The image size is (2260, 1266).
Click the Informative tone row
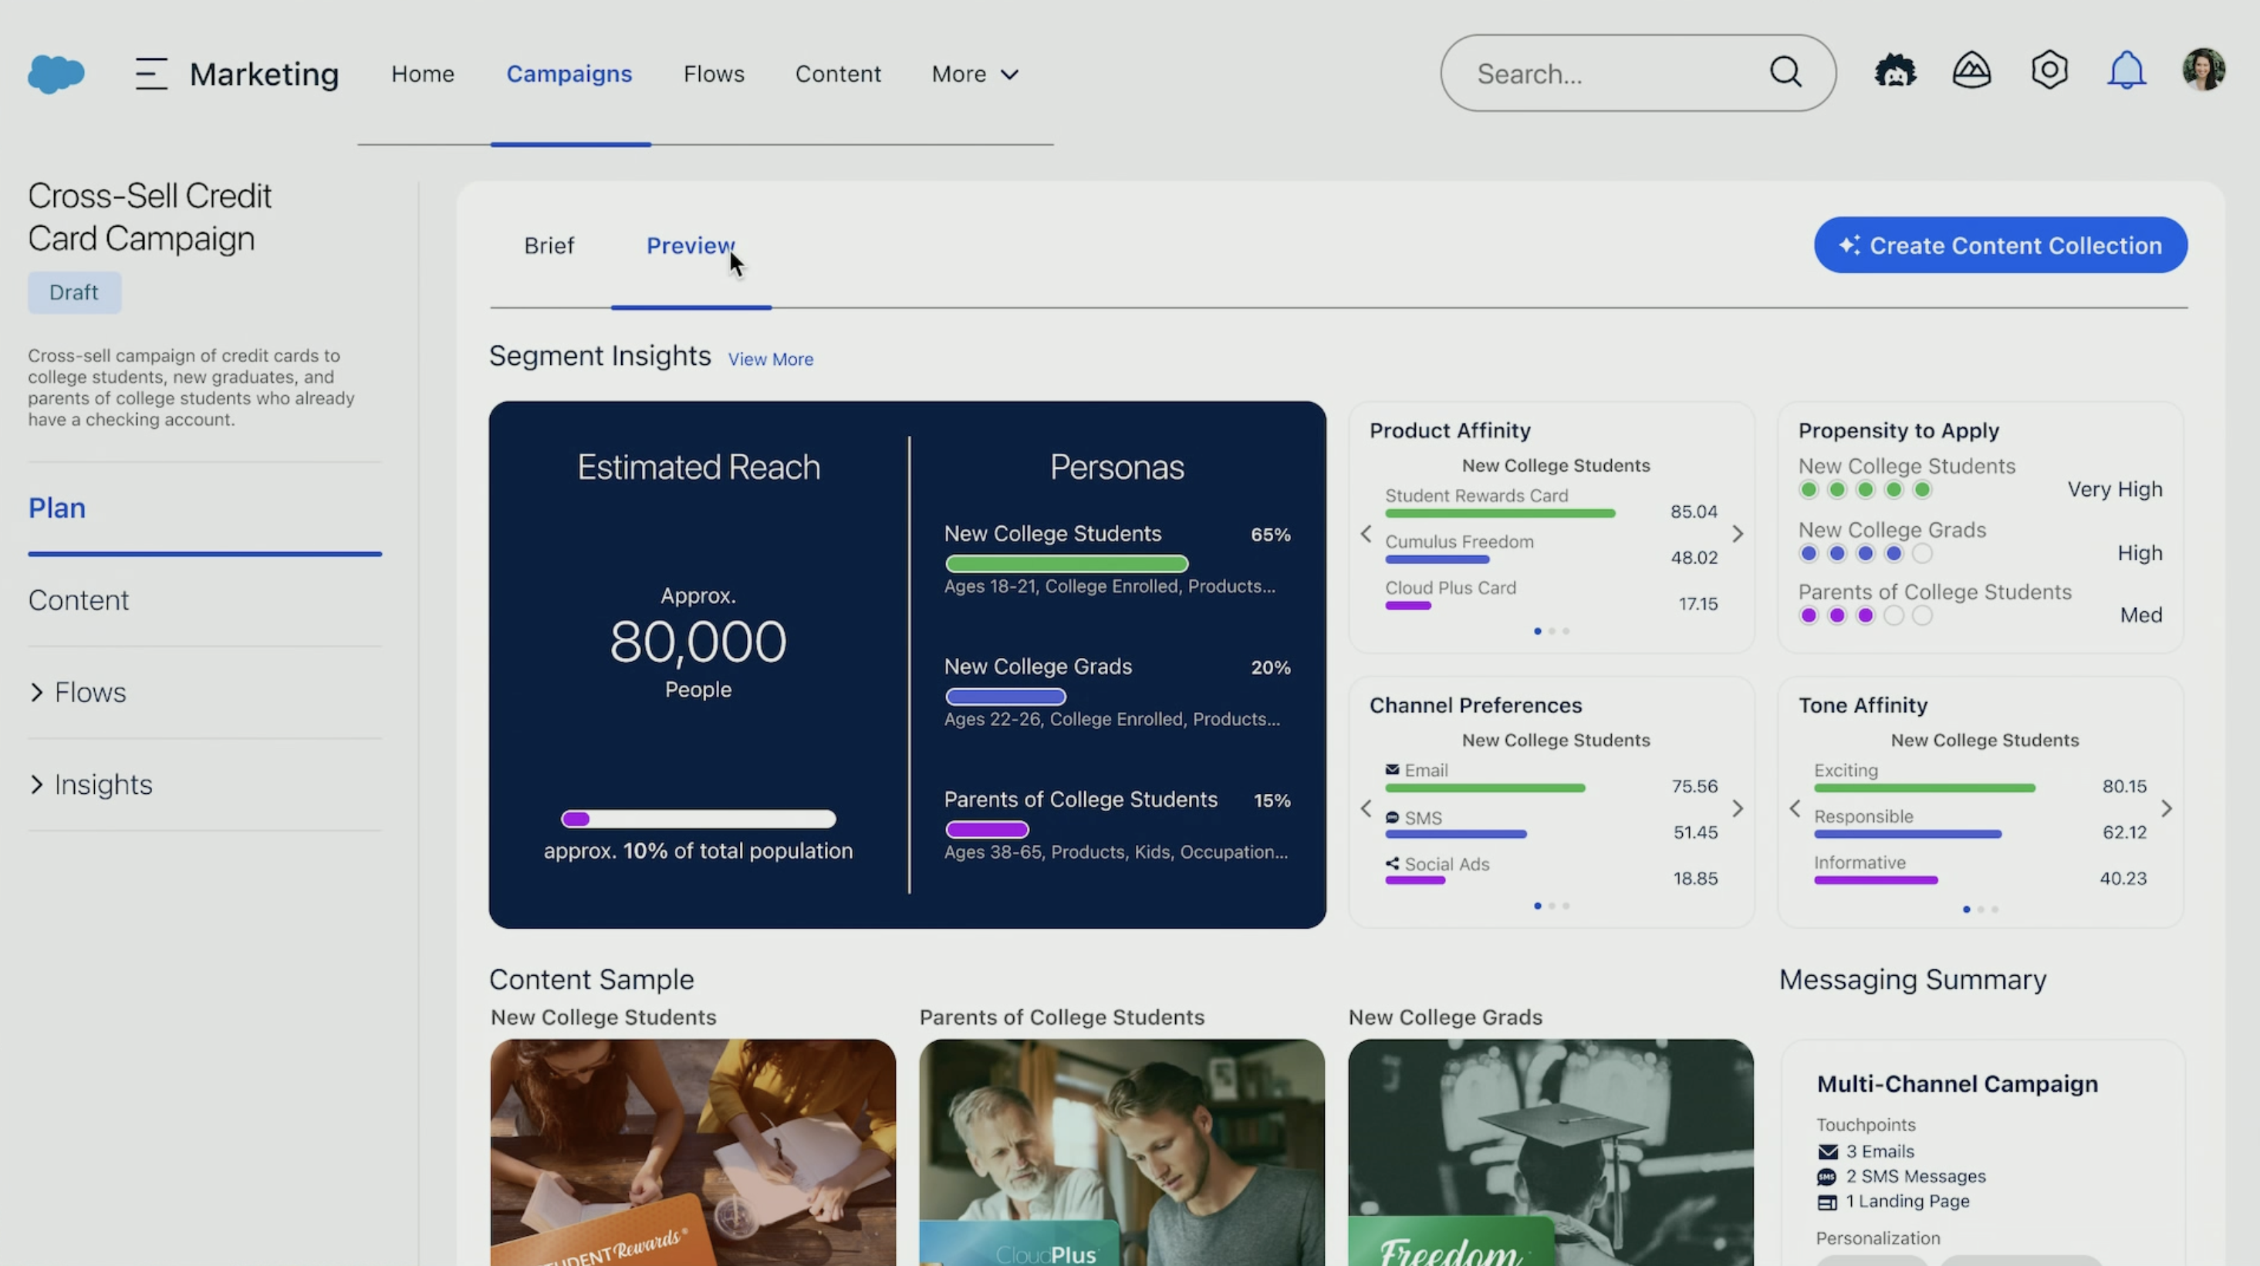(1980, 871)
